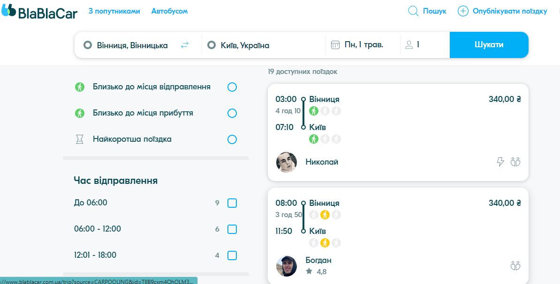Enable the До 06:00 departure filter
Viewport: 560px width, 284px height.
point(232,203)
